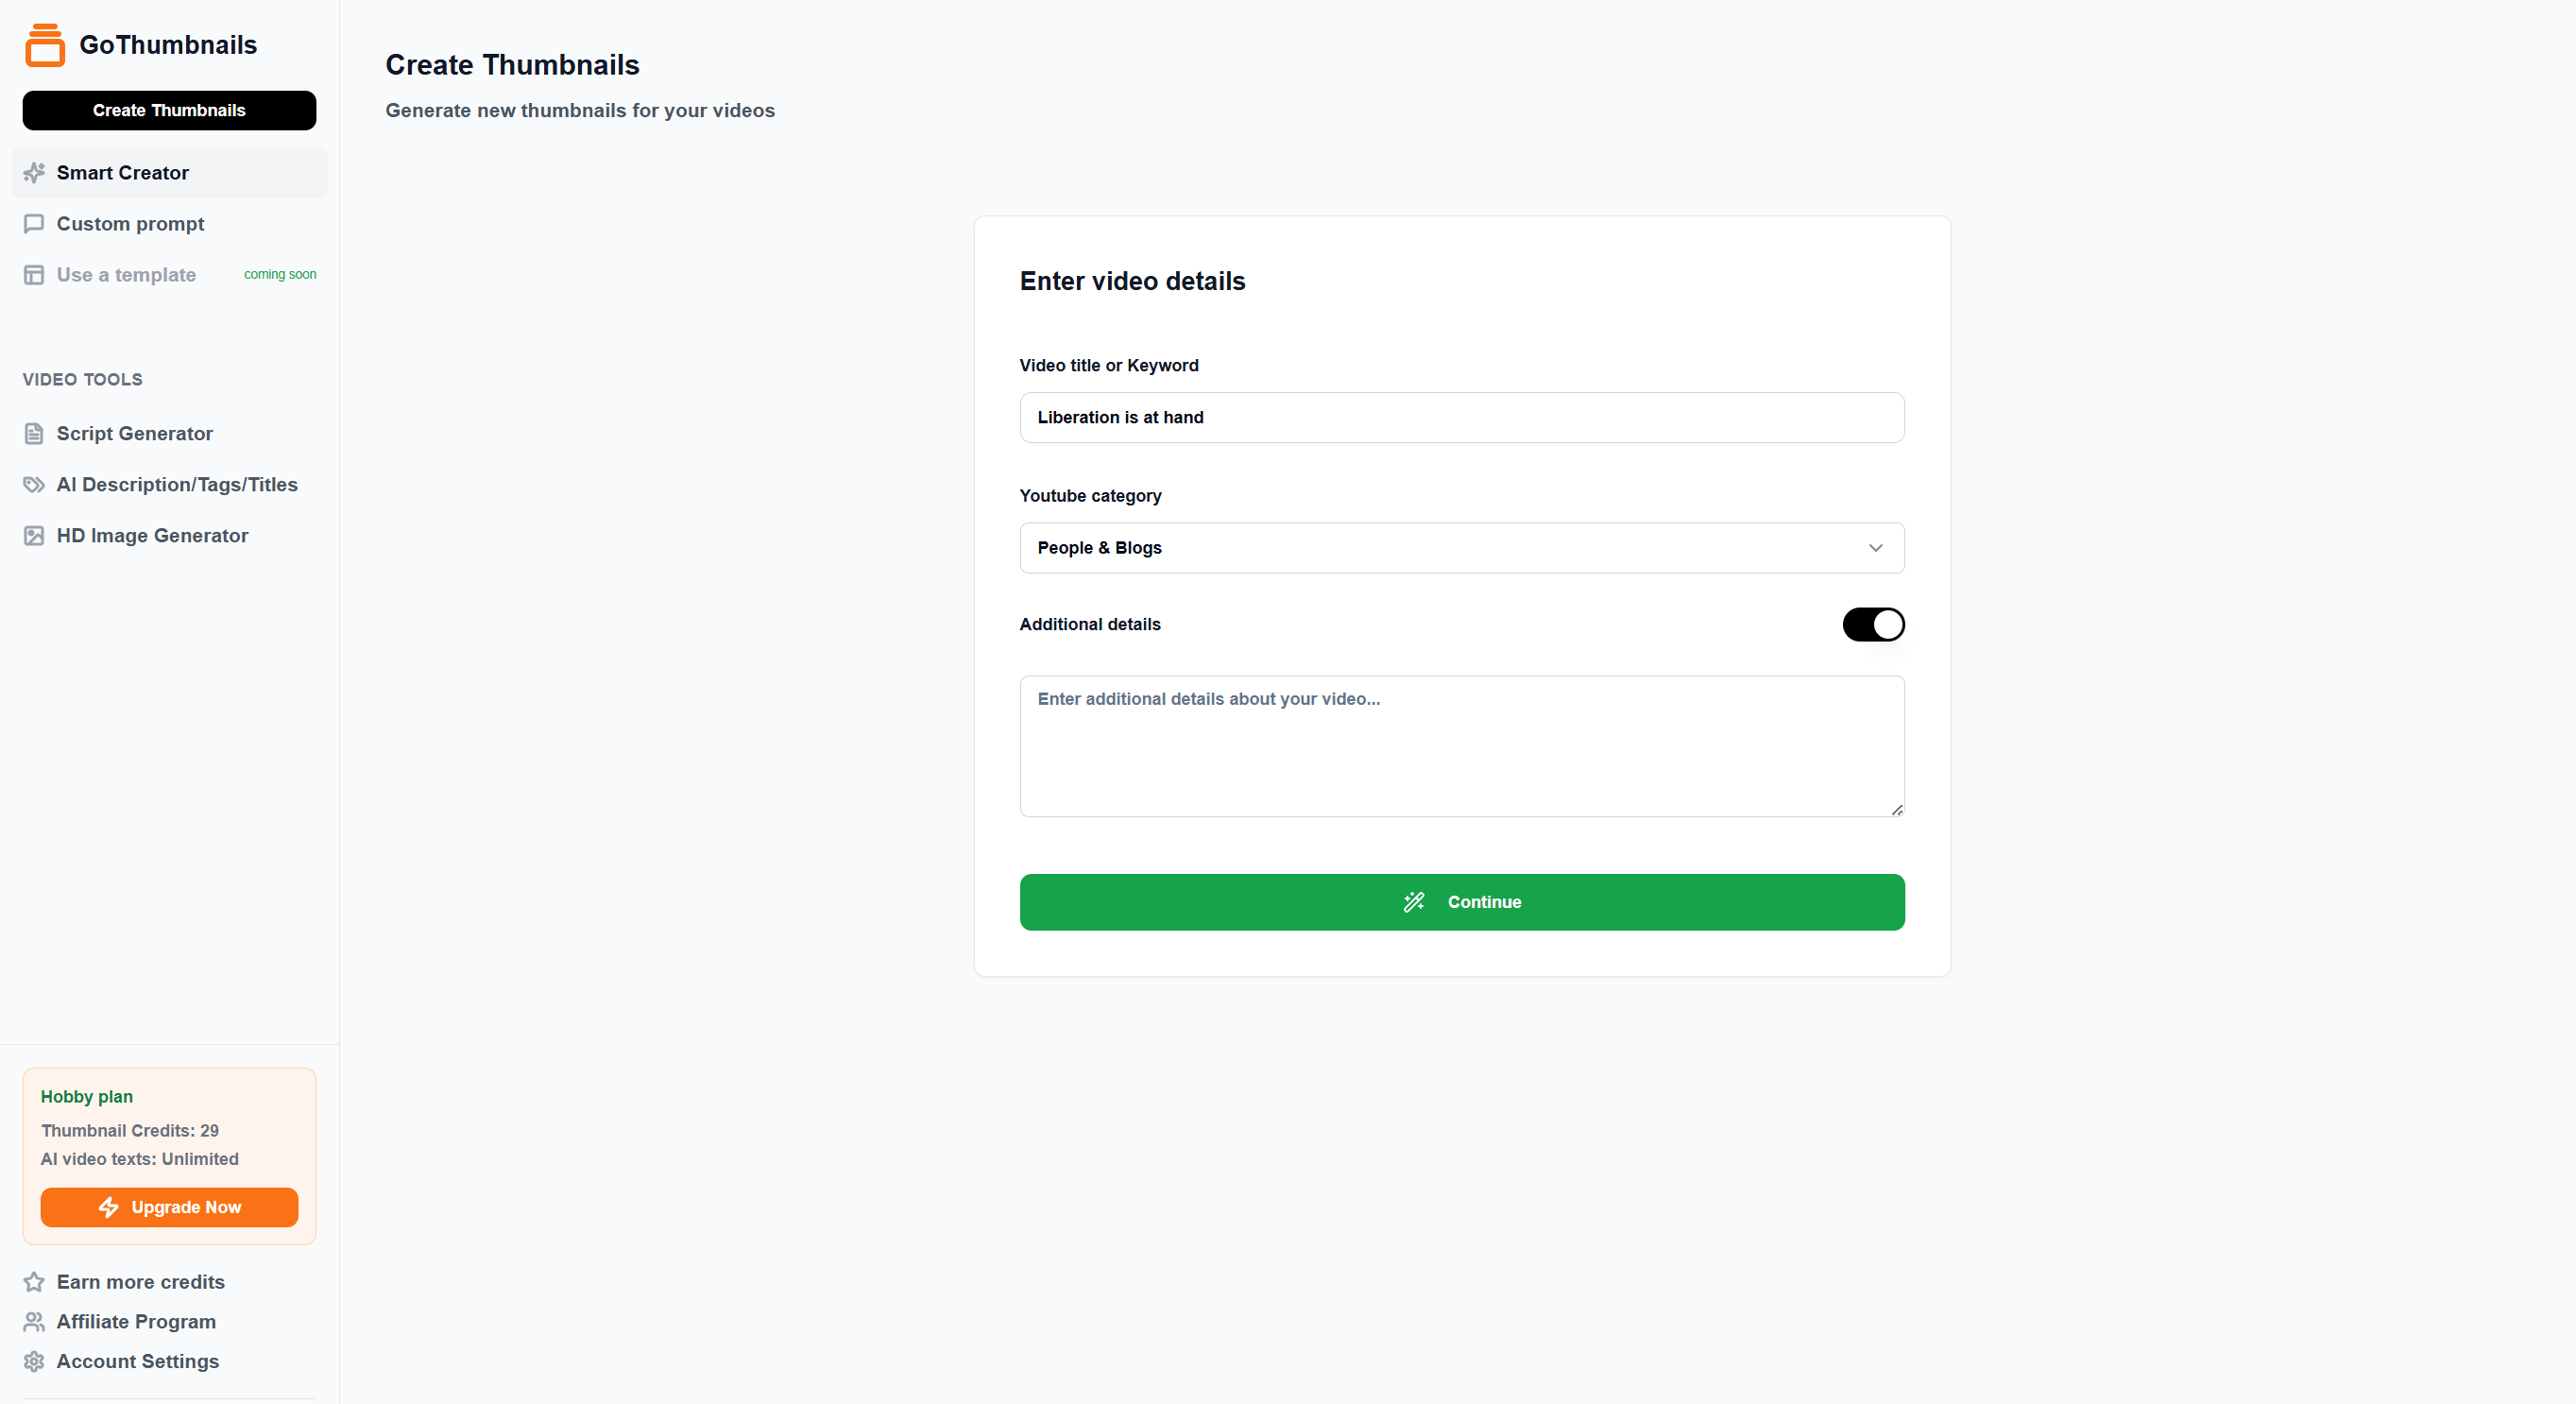Click the Script Generator document icon

[34, 434]
